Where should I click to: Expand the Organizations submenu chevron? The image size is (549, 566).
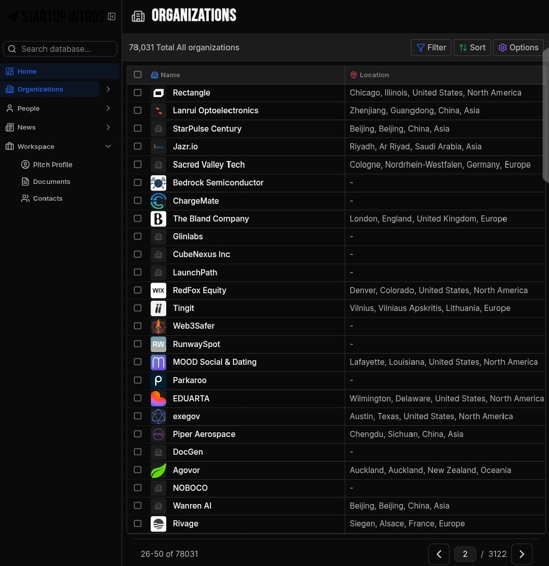[108, 89]
